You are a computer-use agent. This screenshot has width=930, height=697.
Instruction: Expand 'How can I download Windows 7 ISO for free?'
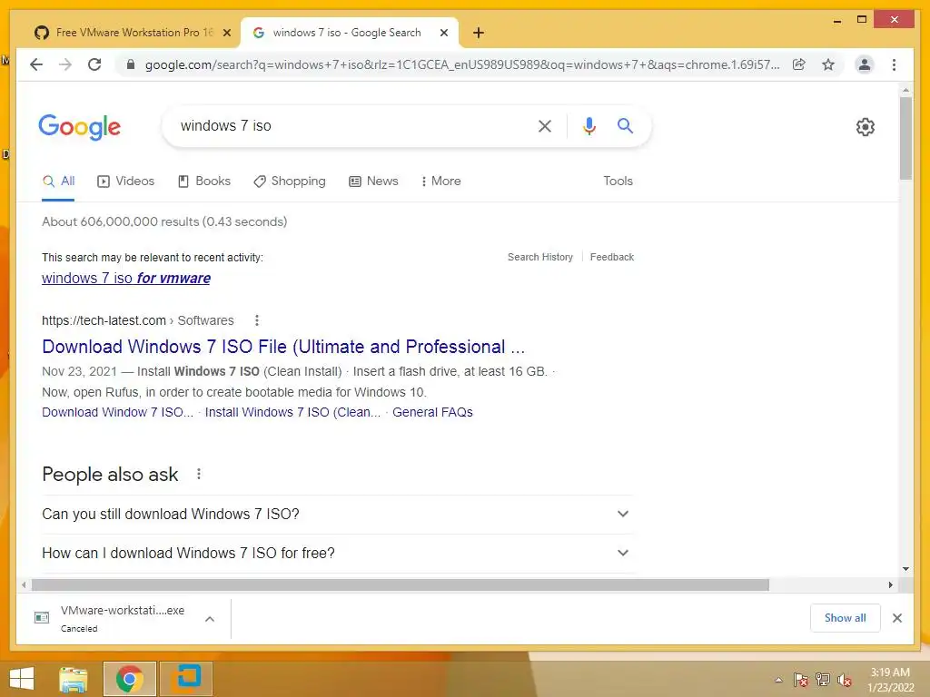[337, 553]
